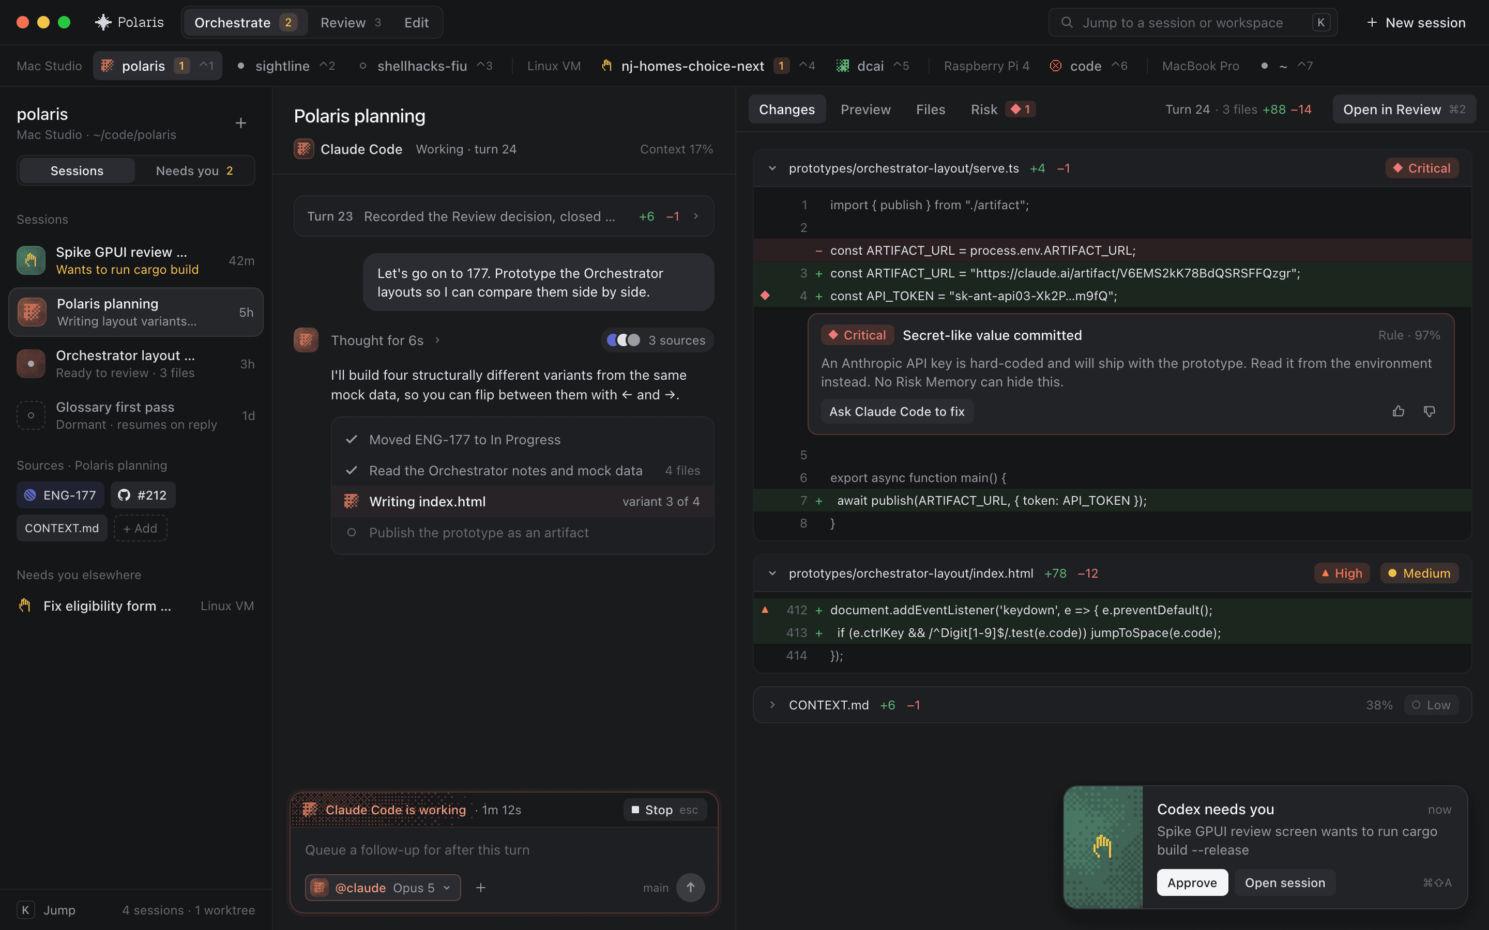Screen dimensions: 1489x930
Task: Click the ENG-177 source chip
Action: click(60, 495)
